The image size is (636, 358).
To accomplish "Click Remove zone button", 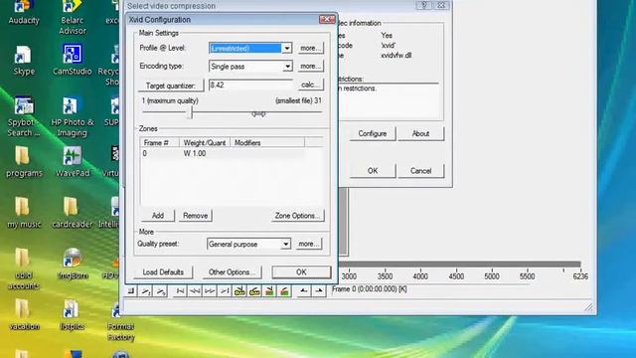I will point(195,216).
